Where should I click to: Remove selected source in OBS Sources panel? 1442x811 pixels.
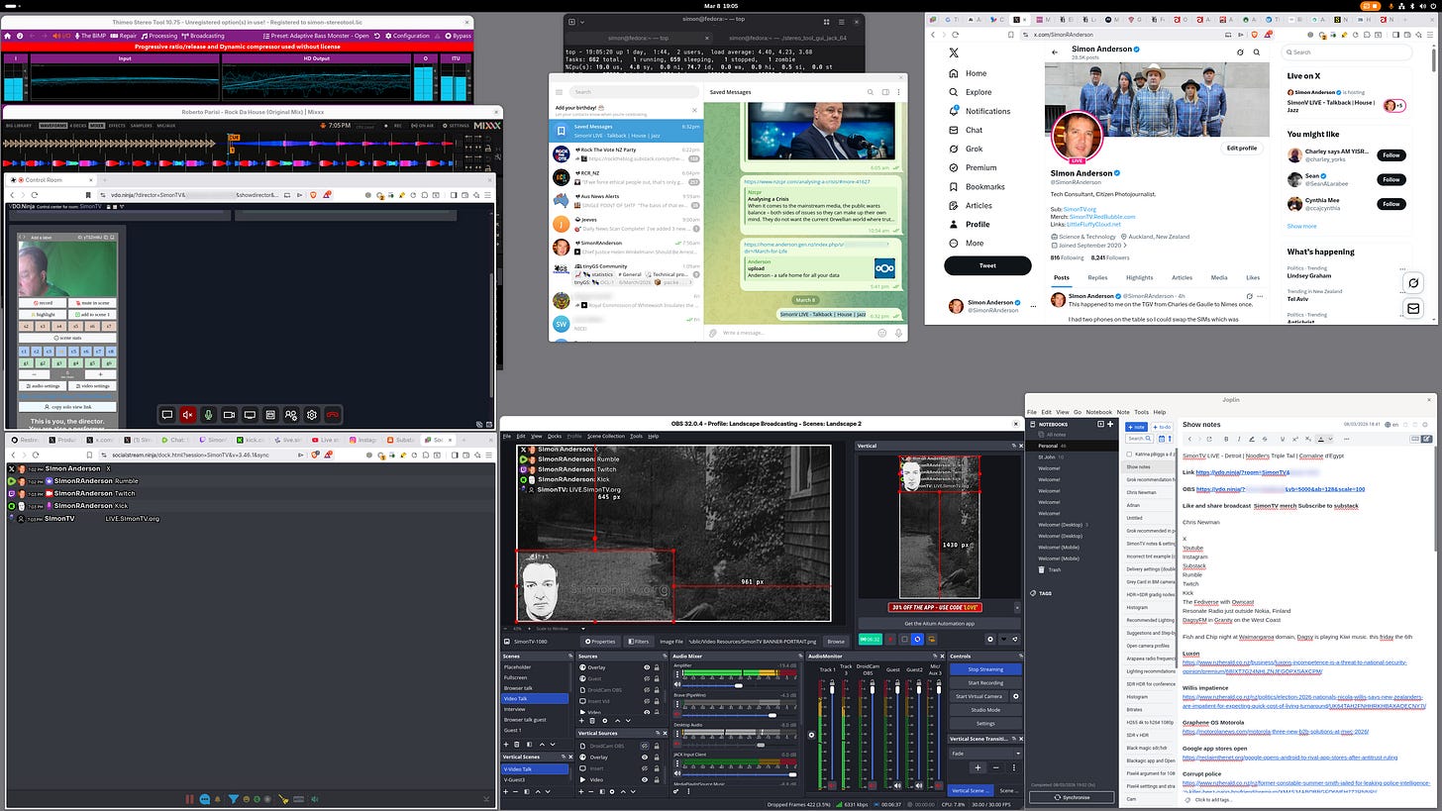[592, 721]
